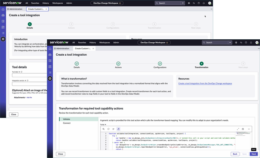
Task: Click the info icon beside Tool label field
Action: coord(22,72)
